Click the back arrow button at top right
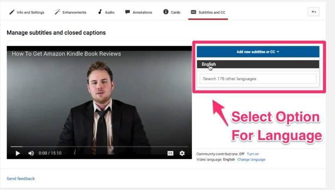The image size is (335, 190). click(x=313, y=12)
